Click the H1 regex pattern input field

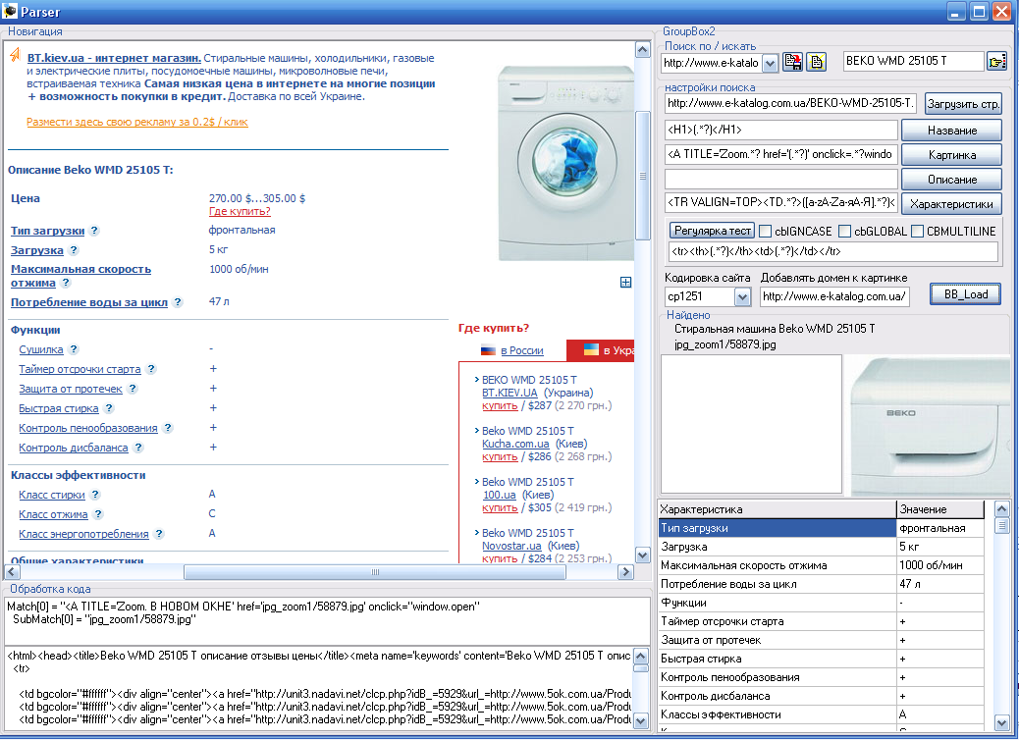[780, 131]
